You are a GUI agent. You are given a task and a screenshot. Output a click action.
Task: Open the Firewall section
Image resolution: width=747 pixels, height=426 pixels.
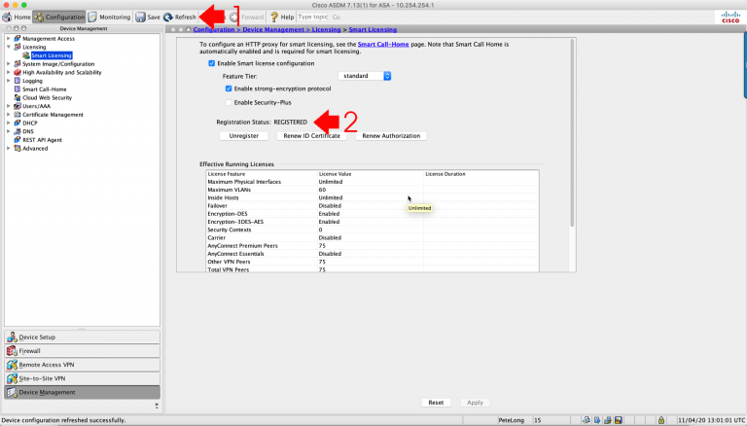[83, 351]
